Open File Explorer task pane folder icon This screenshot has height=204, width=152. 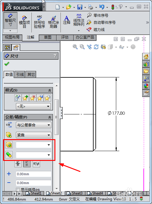(x=146, y=71)
